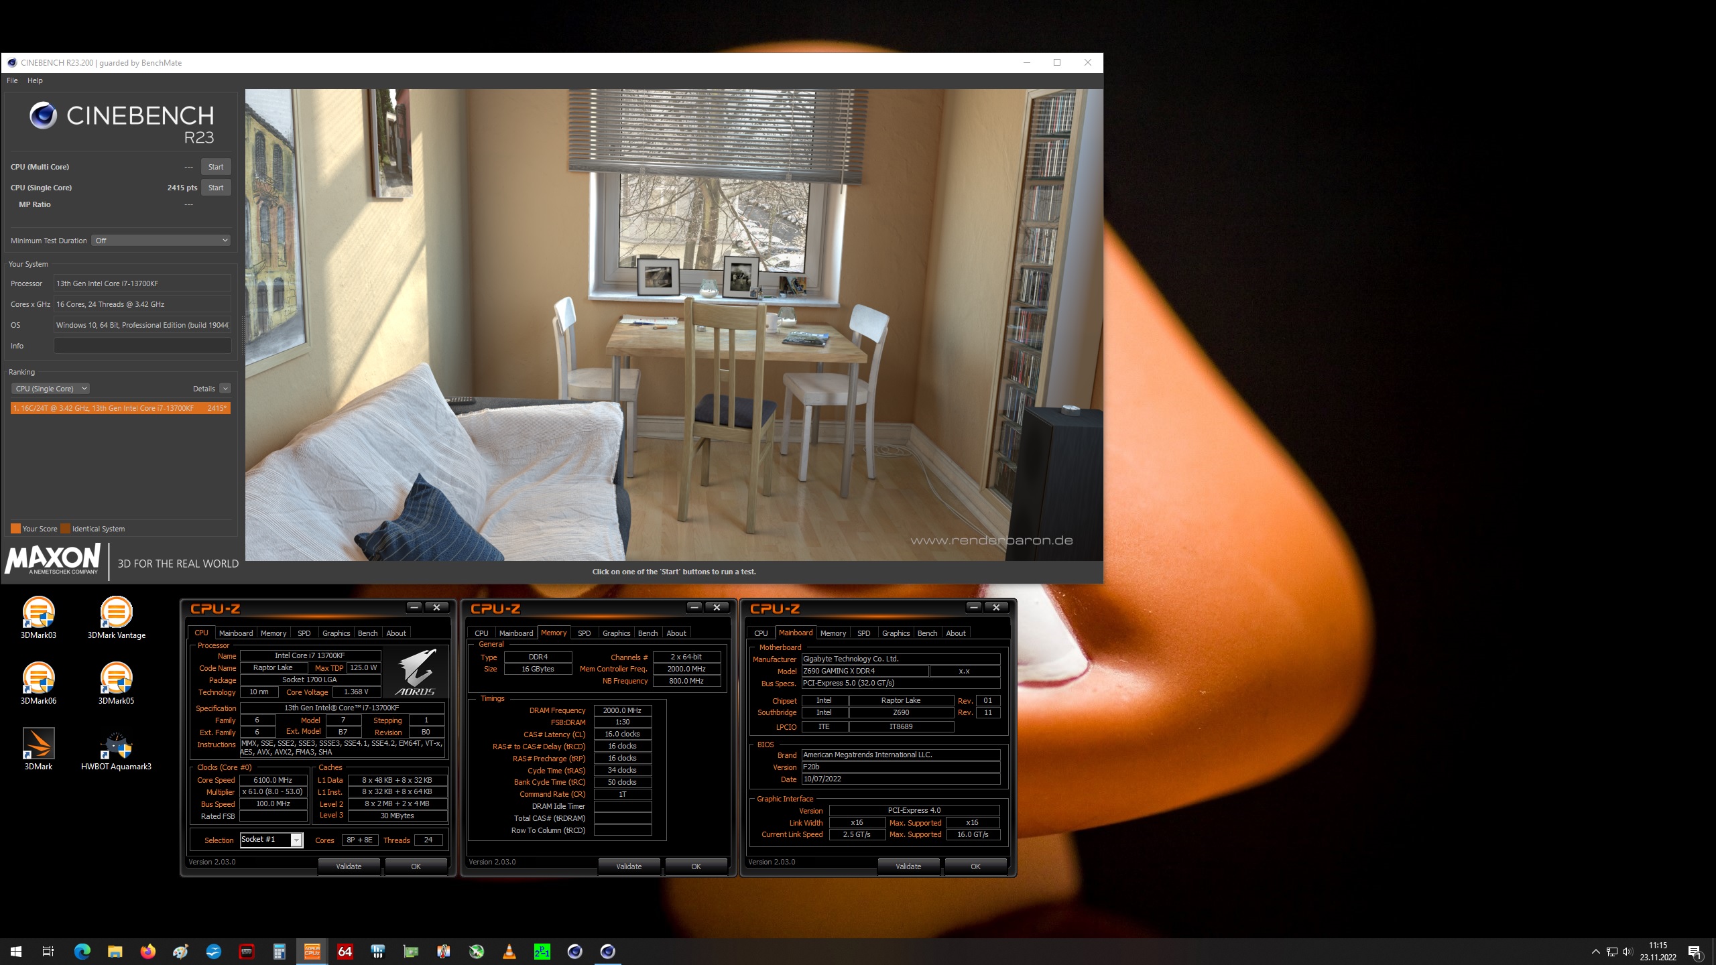
Task: Select the CPU-Z icon in the taskbar
Action: click(x=312, y=951)
